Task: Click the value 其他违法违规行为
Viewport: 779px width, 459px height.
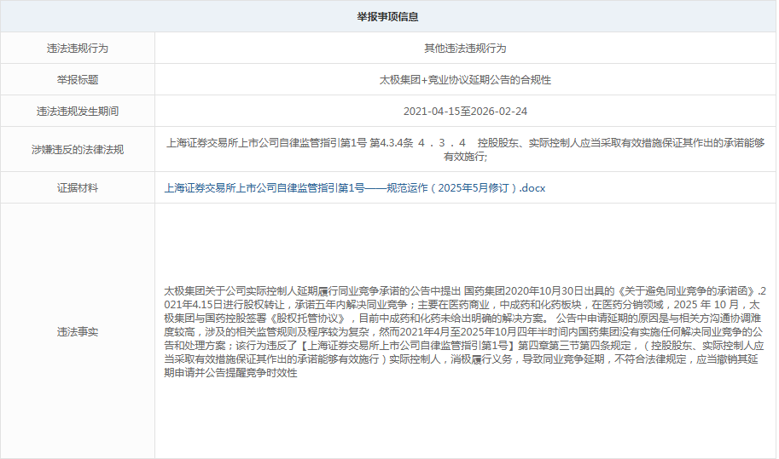Action: 465,49
